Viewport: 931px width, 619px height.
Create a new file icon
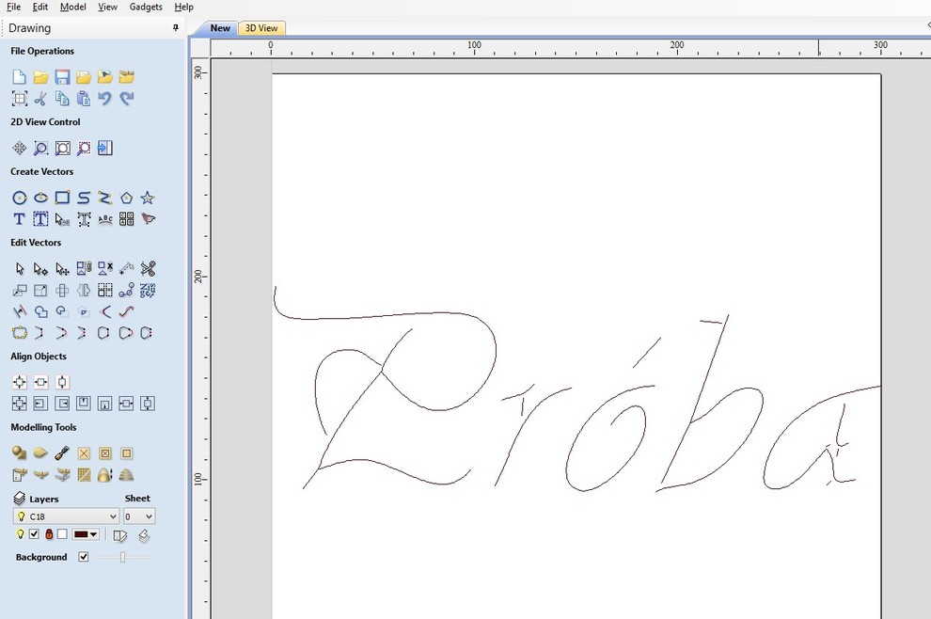(x=19, y=77)
